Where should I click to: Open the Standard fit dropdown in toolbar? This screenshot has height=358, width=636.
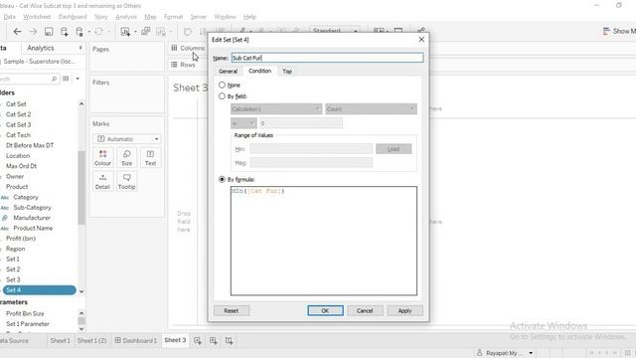pos(335,31)
